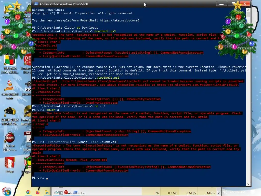Click the '0 MB/s' disk value

click(x=191, y=193)
